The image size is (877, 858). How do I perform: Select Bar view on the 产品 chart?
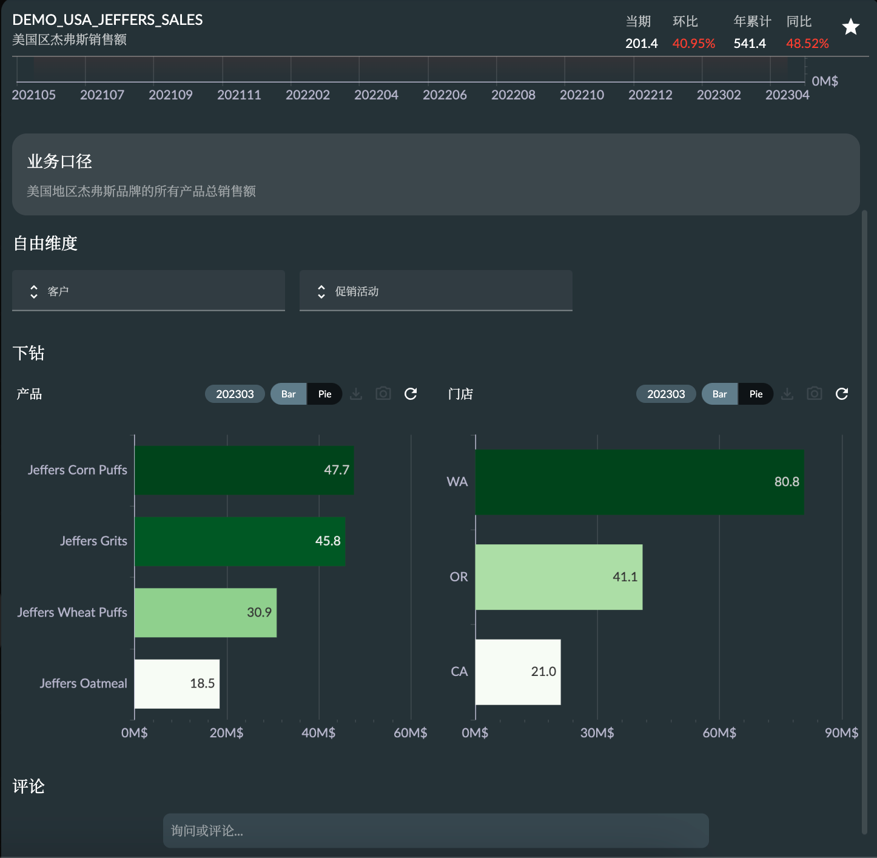tap(288, 394)
